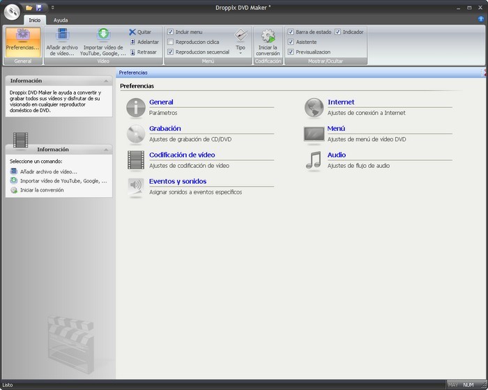Open the Ayuda ribbon tab
The image size is (488, 390).
61,20
